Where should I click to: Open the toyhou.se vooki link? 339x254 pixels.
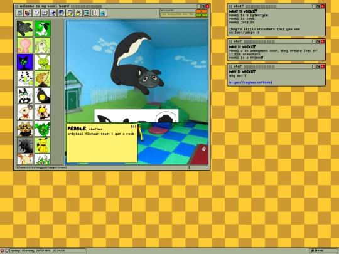point(250,83)
